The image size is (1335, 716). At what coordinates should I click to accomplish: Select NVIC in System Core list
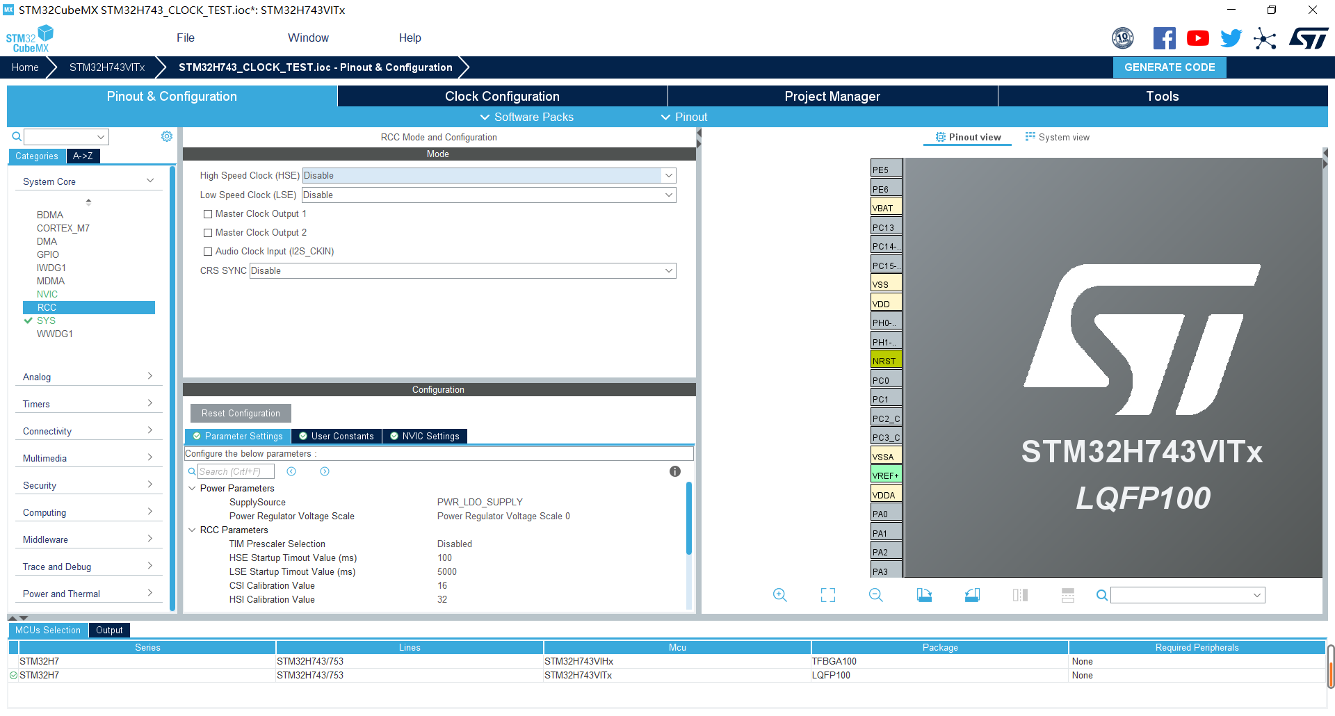click(x=47, y=295)
